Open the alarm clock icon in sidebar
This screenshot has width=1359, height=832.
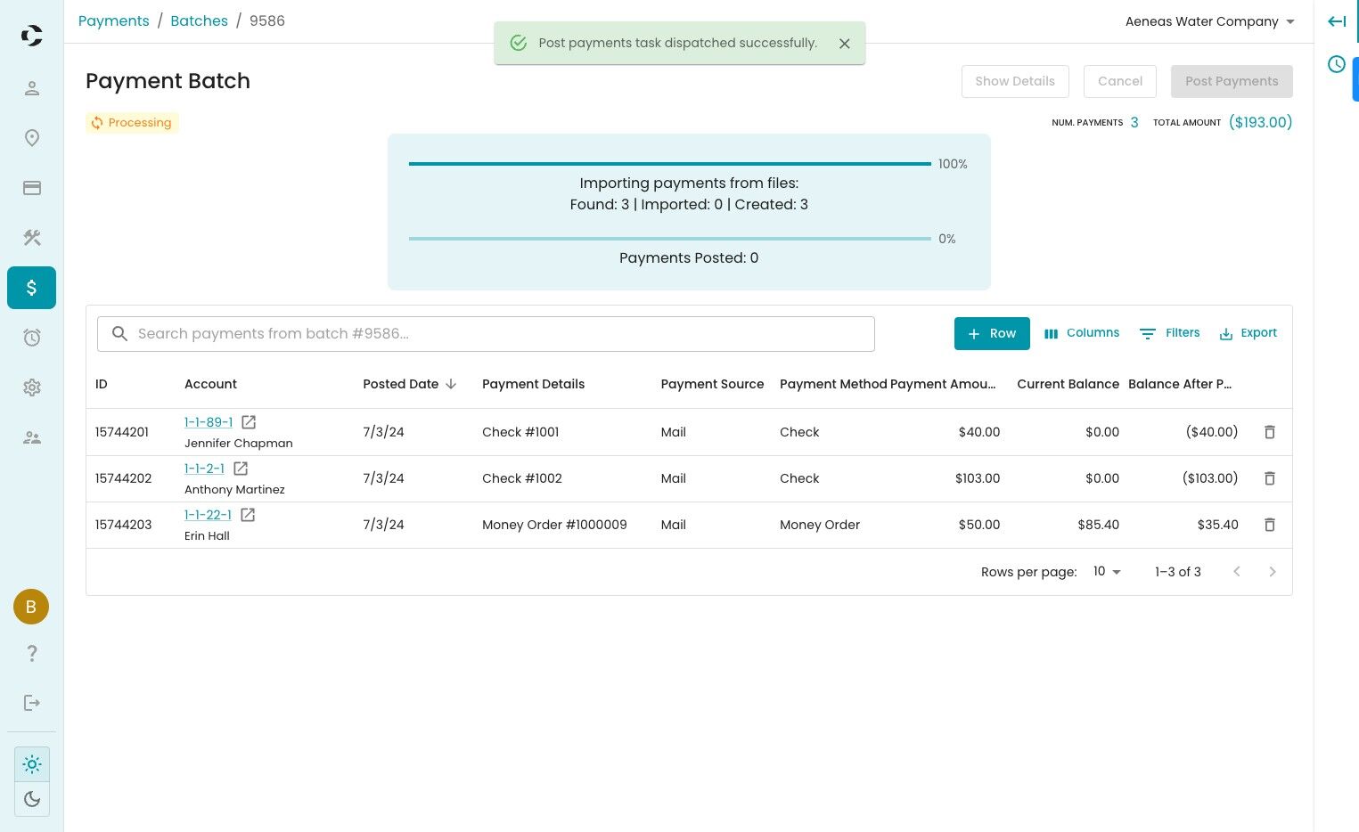click(x=32, y=338)
